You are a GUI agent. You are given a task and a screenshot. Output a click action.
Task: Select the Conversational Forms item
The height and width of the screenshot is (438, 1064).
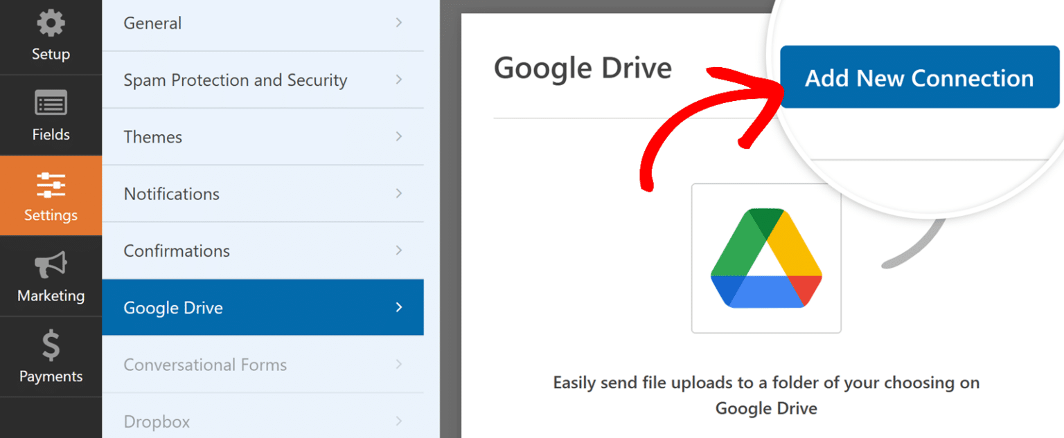click(x=263, y=365)
